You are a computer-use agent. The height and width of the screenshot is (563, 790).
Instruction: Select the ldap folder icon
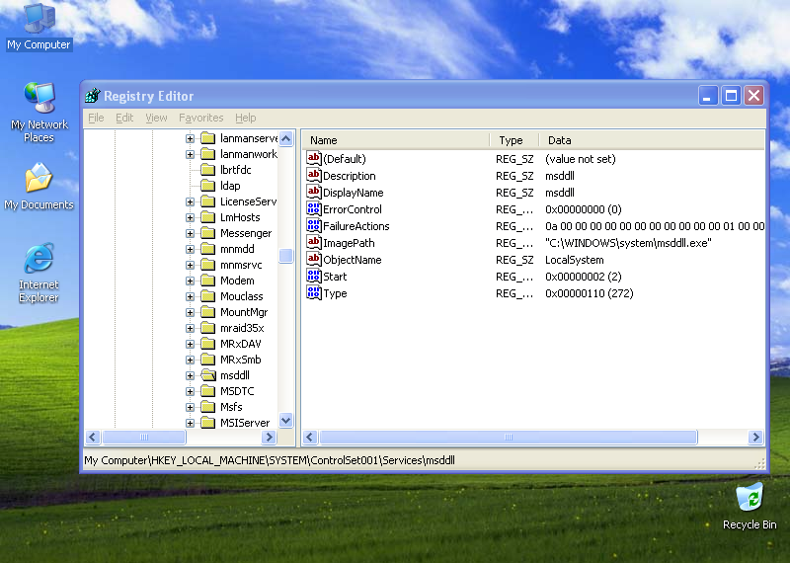point(208,186)
